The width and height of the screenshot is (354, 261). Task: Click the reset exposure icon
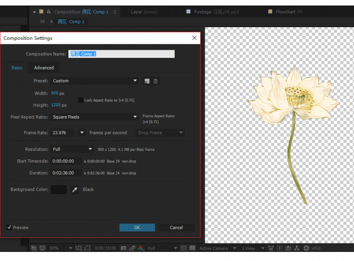tap(306, 248)
